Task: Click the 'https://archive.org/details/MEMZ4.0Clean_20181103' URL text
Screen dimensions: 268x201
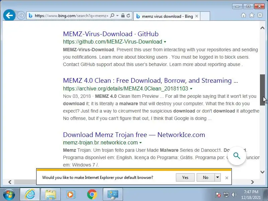Action: [x=125, y=88]
